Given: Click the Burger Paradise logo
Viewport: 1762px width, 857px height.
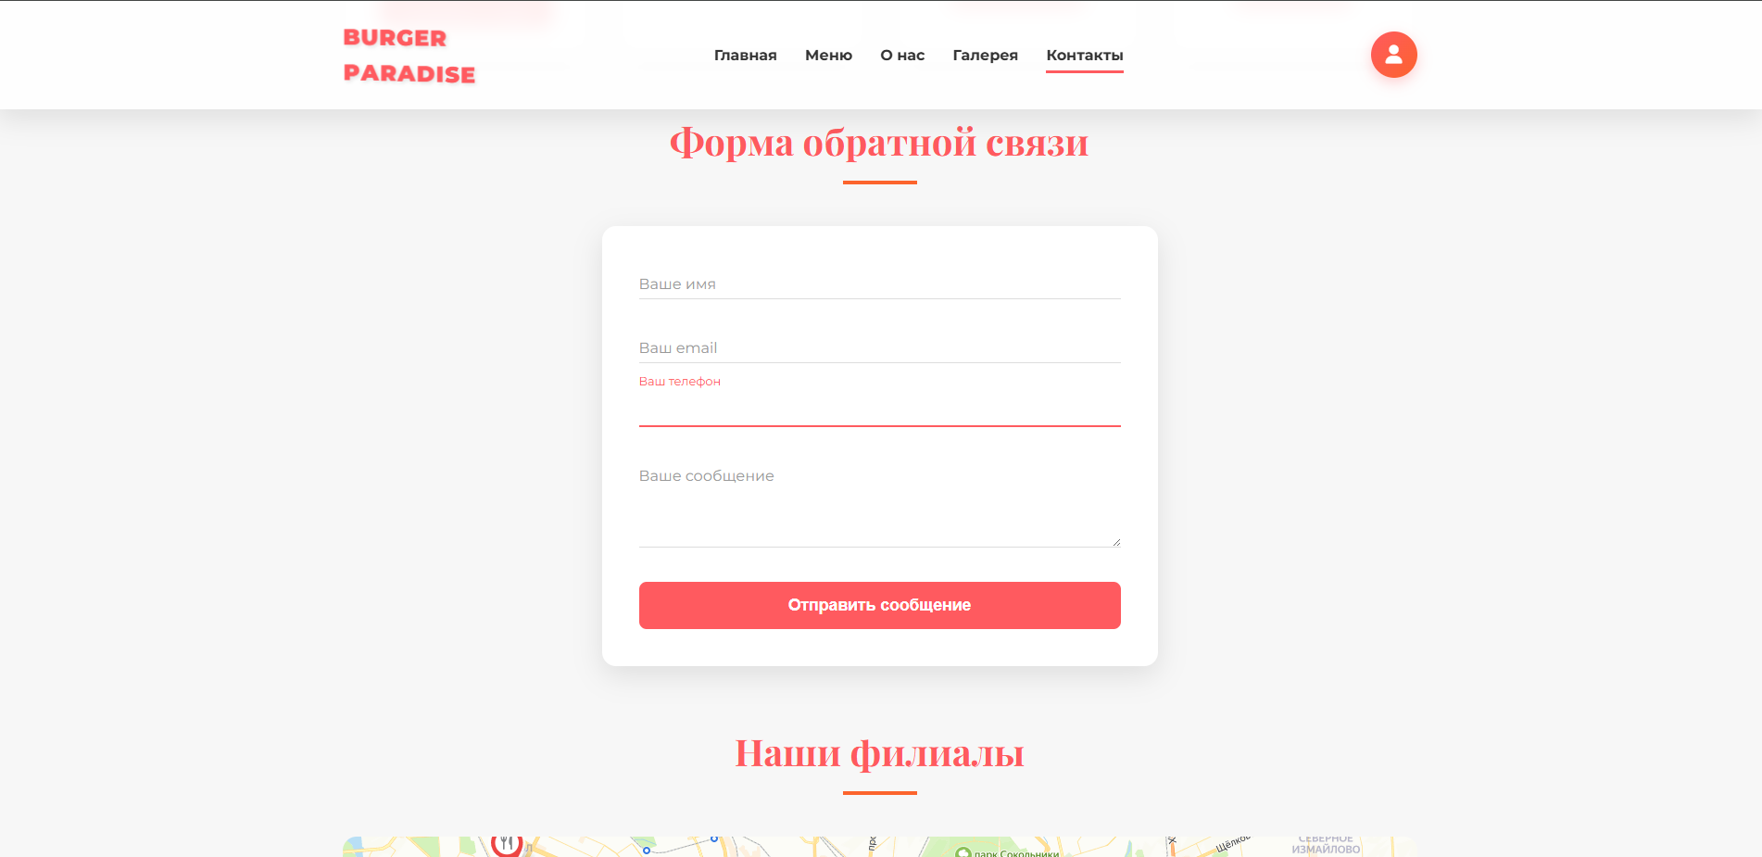Looking at the screenshot, I should click(409, 56).
